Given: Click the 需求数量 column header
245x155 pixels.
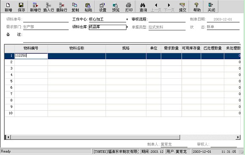Looking at the screenshot, I should coord(171,48).
